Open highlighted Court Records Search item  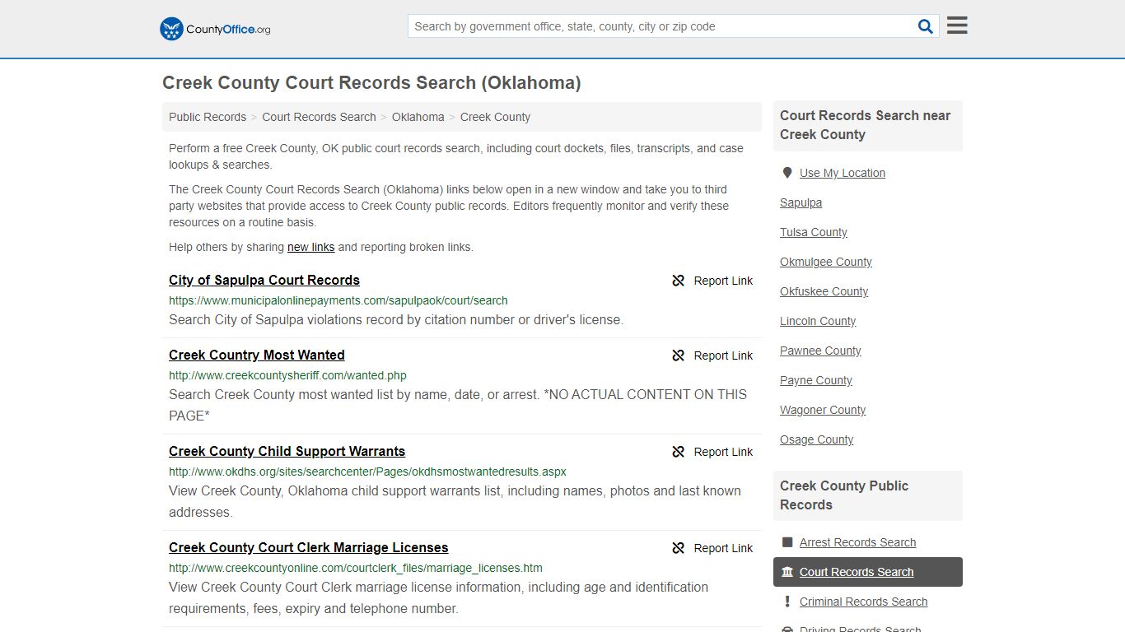click(x=868, y=572)
